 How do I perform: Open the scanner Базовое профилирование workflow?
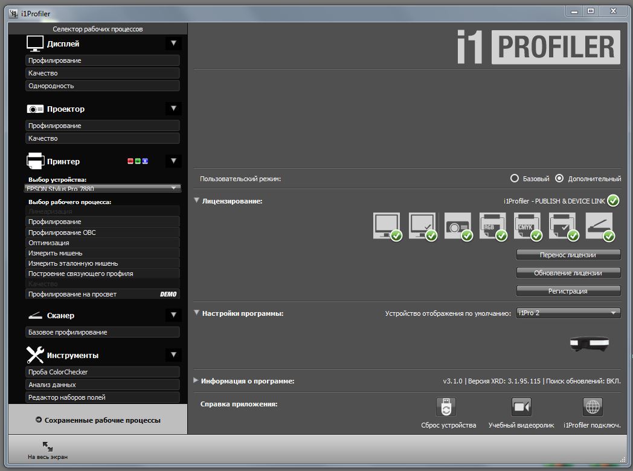[x=103, y=332]
